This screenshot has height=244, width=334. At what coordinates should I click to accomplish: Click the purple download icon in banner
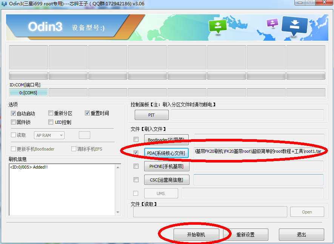[x=272, y=23]
